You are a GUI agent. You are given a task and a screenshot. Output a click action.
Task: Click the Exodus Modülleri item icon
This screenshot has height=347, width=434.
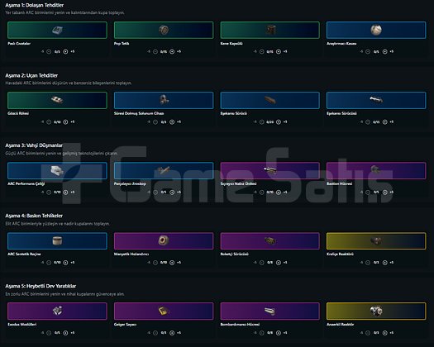[57, 311]
